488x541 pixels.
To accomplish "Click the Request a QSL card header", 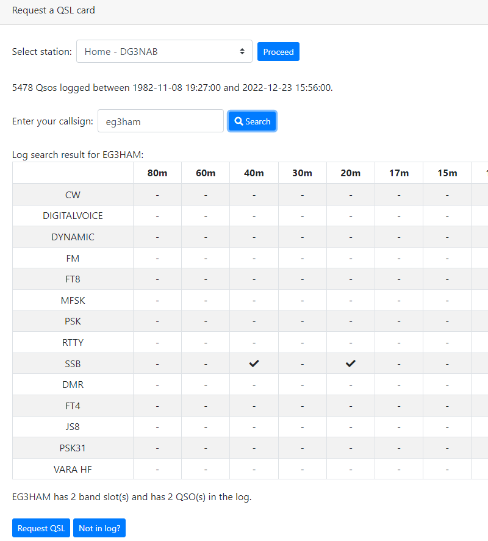I will click(x=53, y=10).
